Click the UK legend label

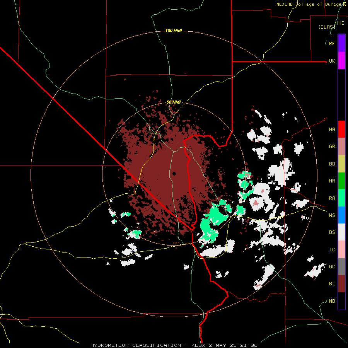(332, 61)
